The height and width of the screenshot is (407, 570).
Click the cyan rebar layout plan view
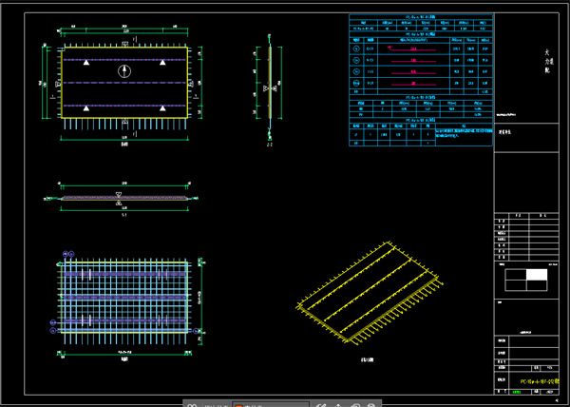(x=124, y=300)
